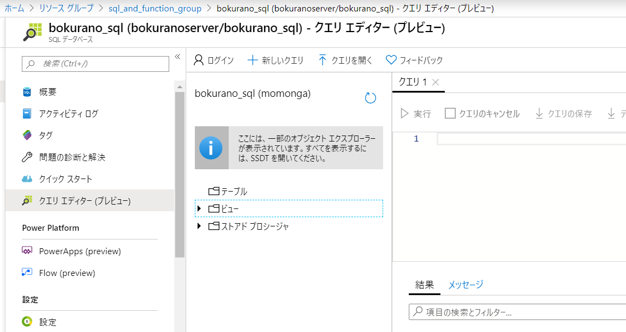
Task: Refresh the object explorer list
Action: [371, 98]
